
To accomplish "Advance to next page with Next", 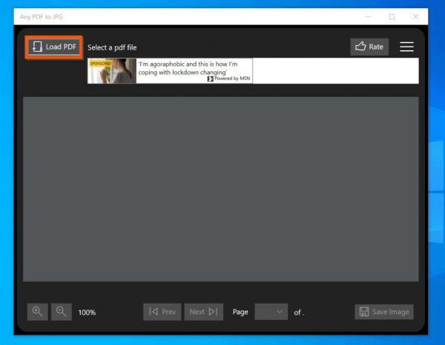I will coord(203,312).
